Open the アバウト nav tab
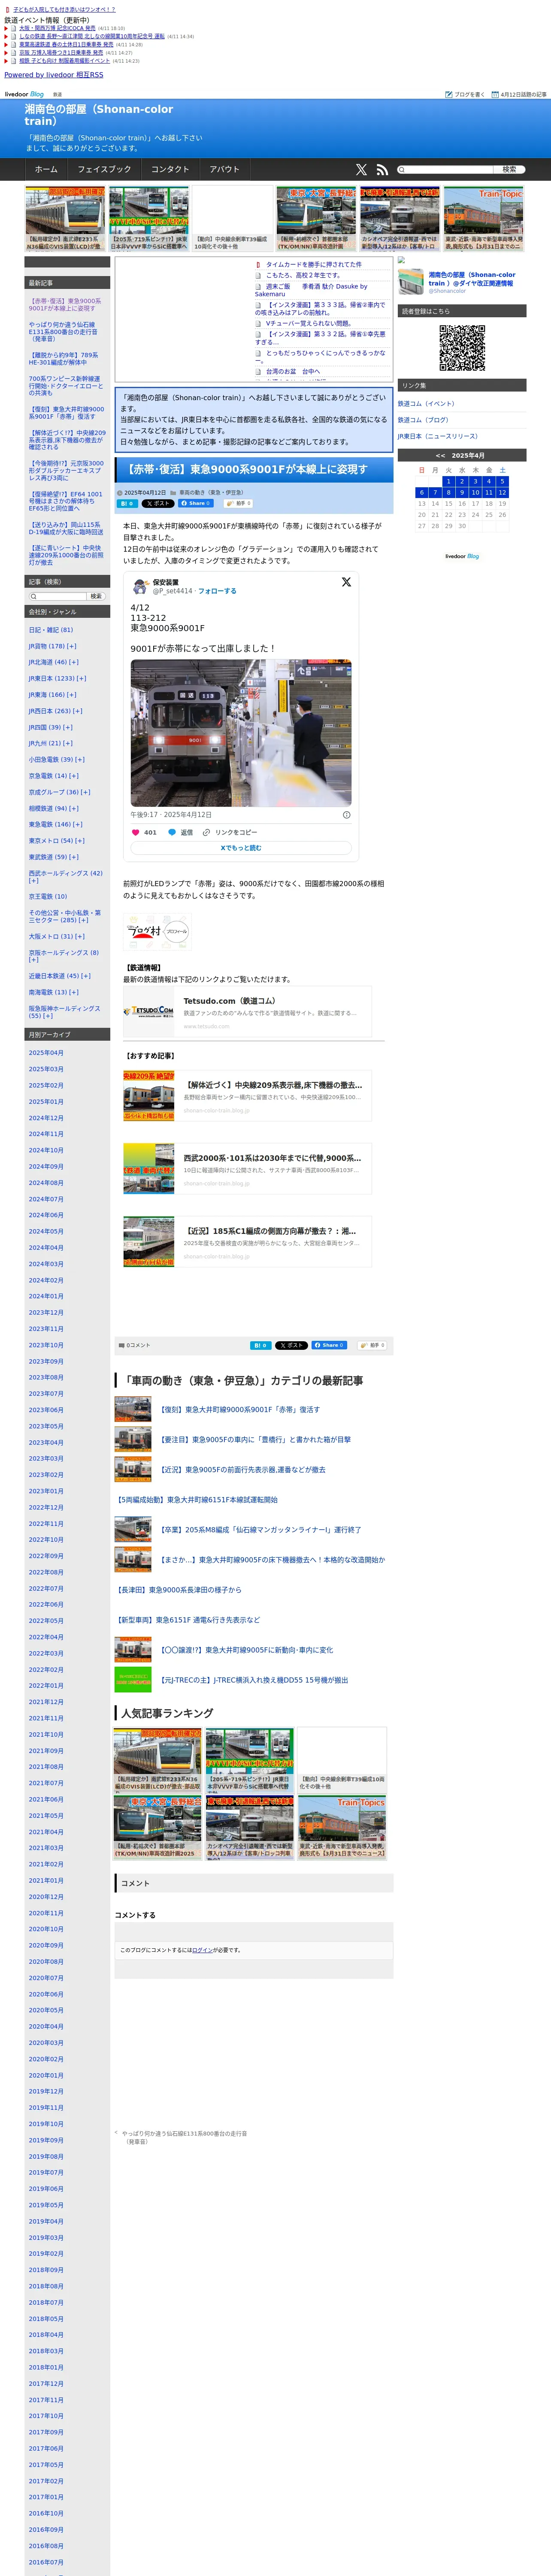 [x=224, y=170]
